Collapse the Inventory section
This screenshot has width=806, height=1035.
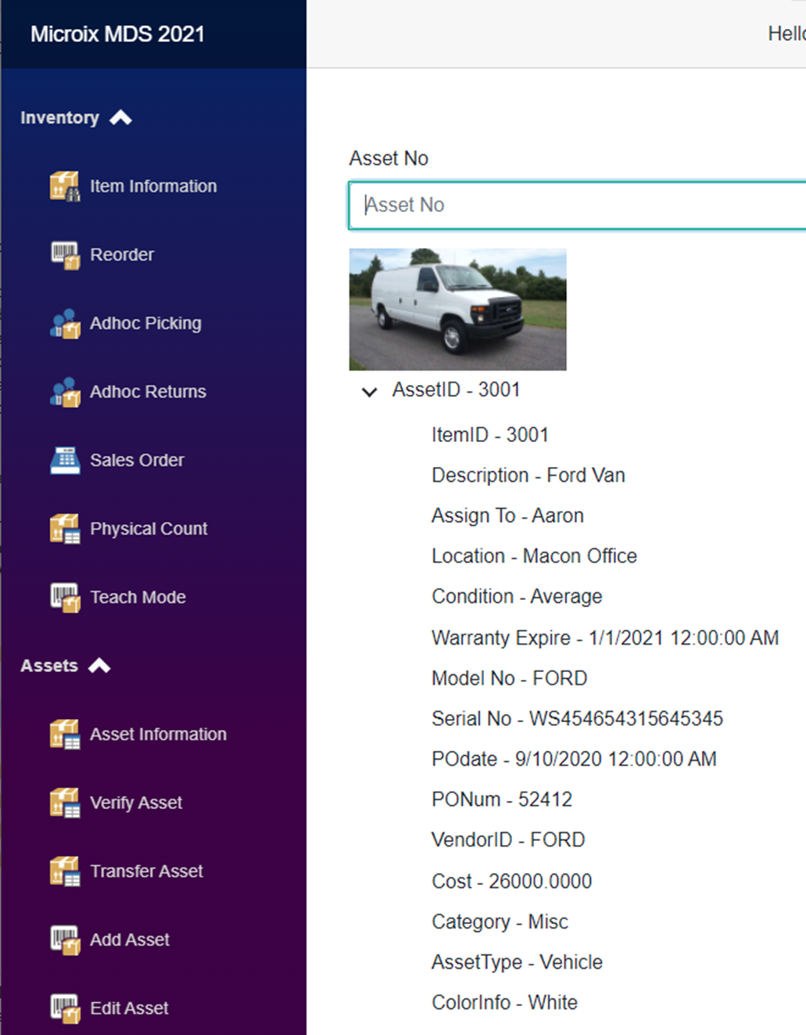tap(120, 118)
